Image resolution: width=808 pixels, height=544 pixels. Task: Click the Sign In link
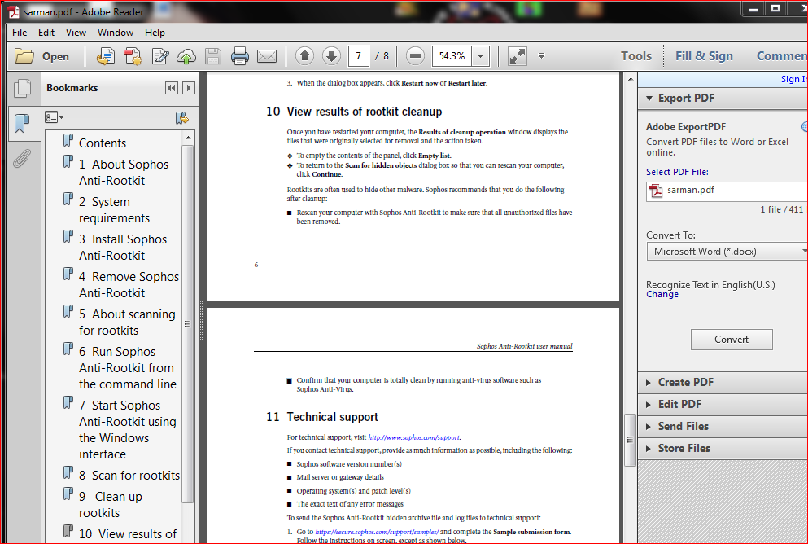click(794, 79)
